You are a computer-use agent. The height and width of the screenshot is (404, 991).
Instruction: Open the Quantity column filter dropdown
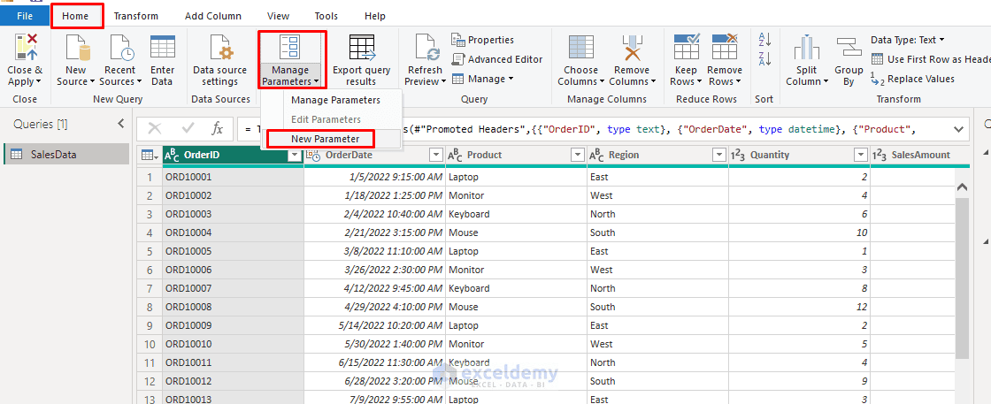pos(861,156)
